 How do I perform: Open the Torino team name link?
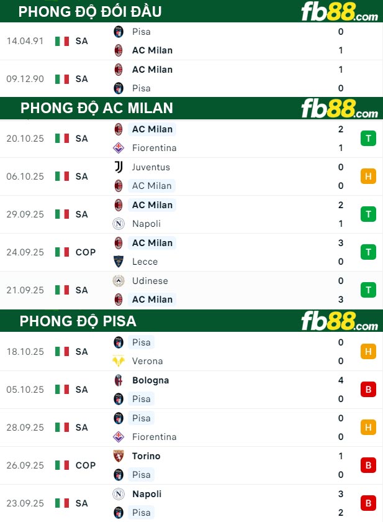146,456
